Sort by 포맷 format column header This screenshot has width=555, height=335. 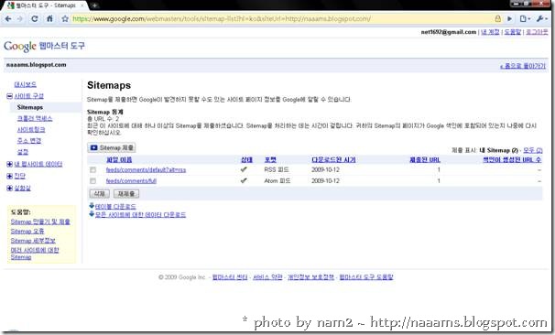[x=270, y=160]
